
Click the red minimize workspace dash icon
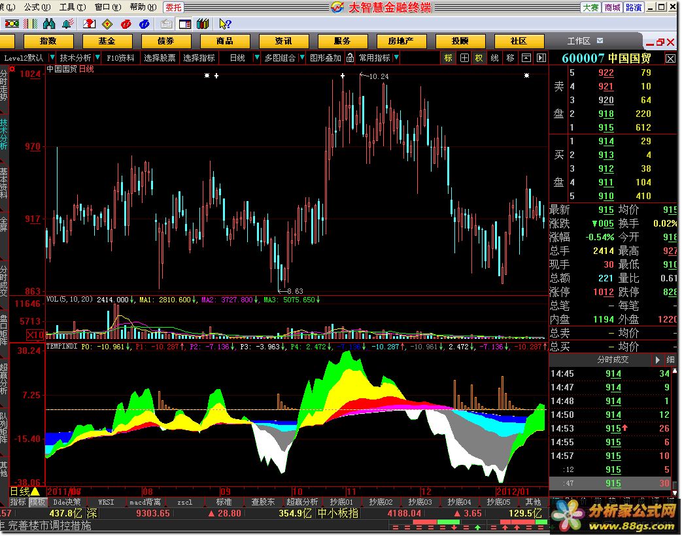[650, 44]
